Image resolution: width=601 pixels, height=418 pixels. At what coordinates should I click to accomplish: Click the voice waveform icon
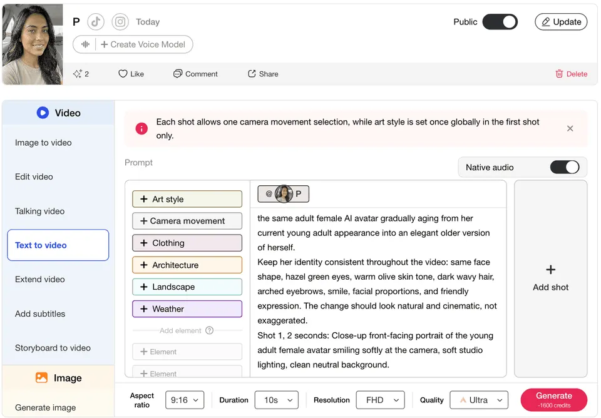[x=85, y=44]
